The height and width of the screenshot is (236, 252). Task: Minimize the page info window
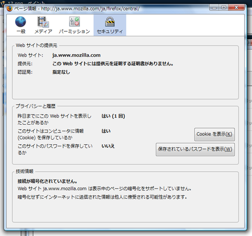click(x=214, y=8)
